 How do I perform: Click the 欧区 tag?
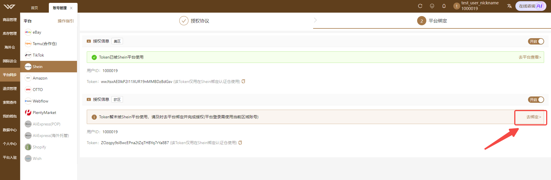point(117,99)
